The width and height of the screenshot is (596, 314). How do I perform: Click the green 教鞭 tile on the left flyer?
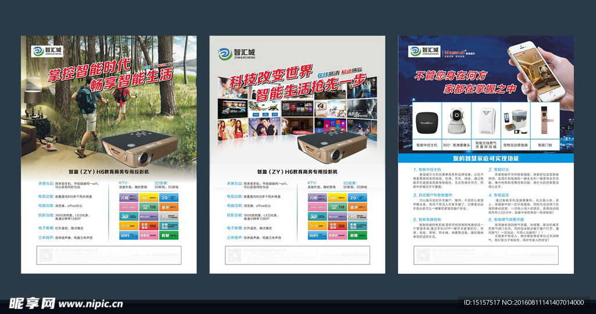pos(169,235)
